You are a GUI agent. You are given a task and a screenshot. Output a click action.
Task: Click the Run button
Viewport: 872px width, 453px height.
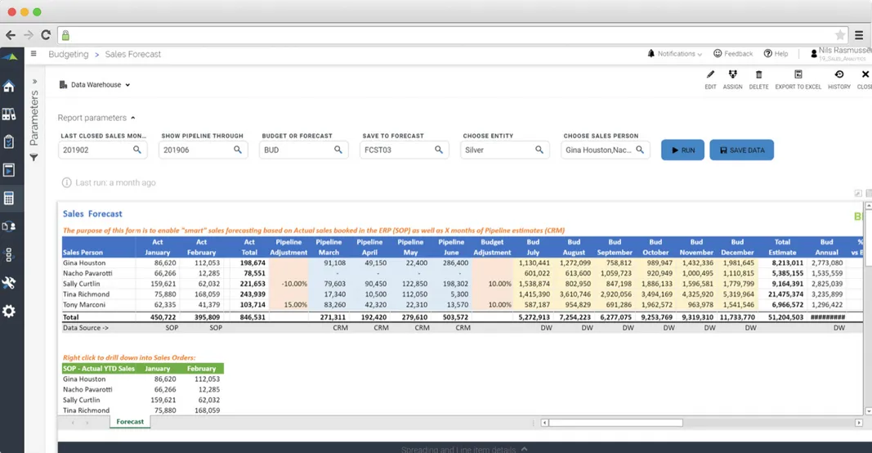pyautogui.click(x=682, y=150)
